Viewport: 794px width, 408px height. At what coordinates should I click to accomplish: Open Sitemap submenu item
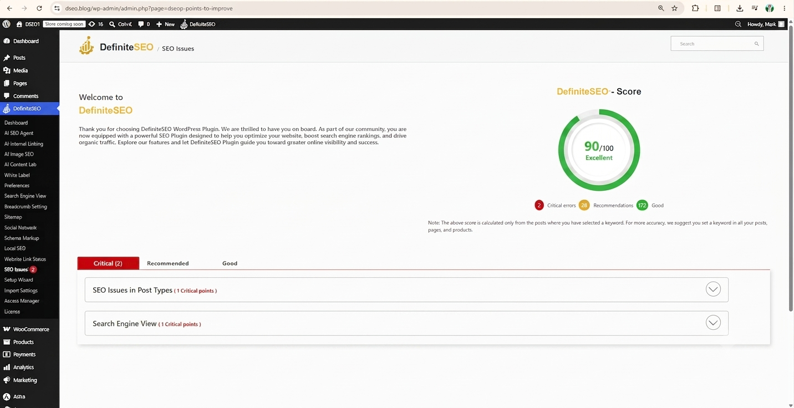(13, 217)
